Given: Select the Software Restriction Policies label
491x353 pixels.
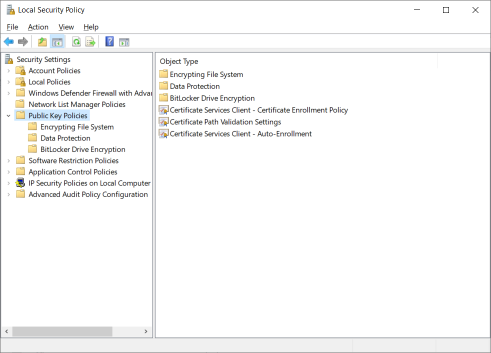Looking at the screenshot, I should pos(73,161).
